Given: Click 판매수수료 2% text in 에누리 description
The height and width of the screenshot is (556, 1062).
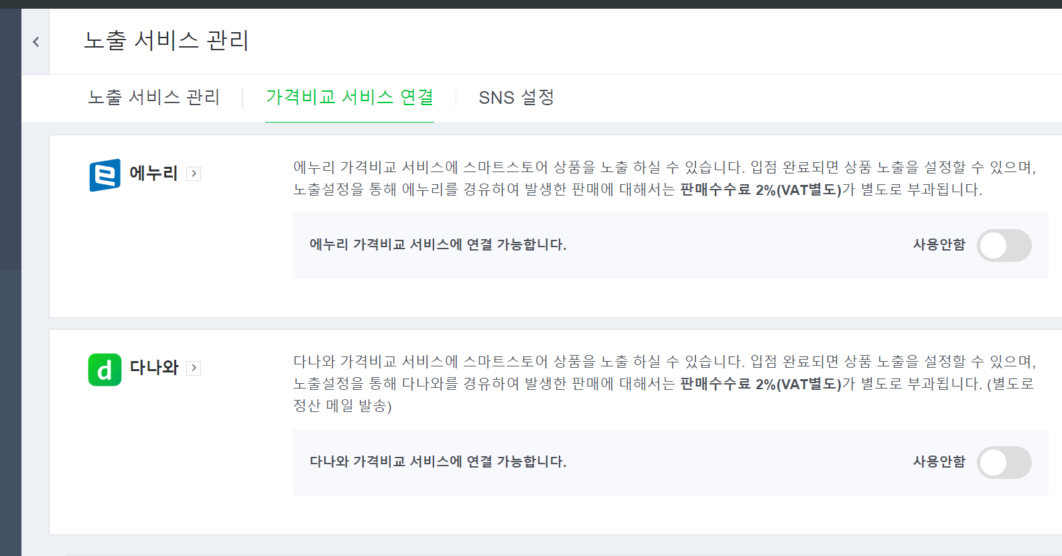Looking at the screenshot, I should [728, 190].
